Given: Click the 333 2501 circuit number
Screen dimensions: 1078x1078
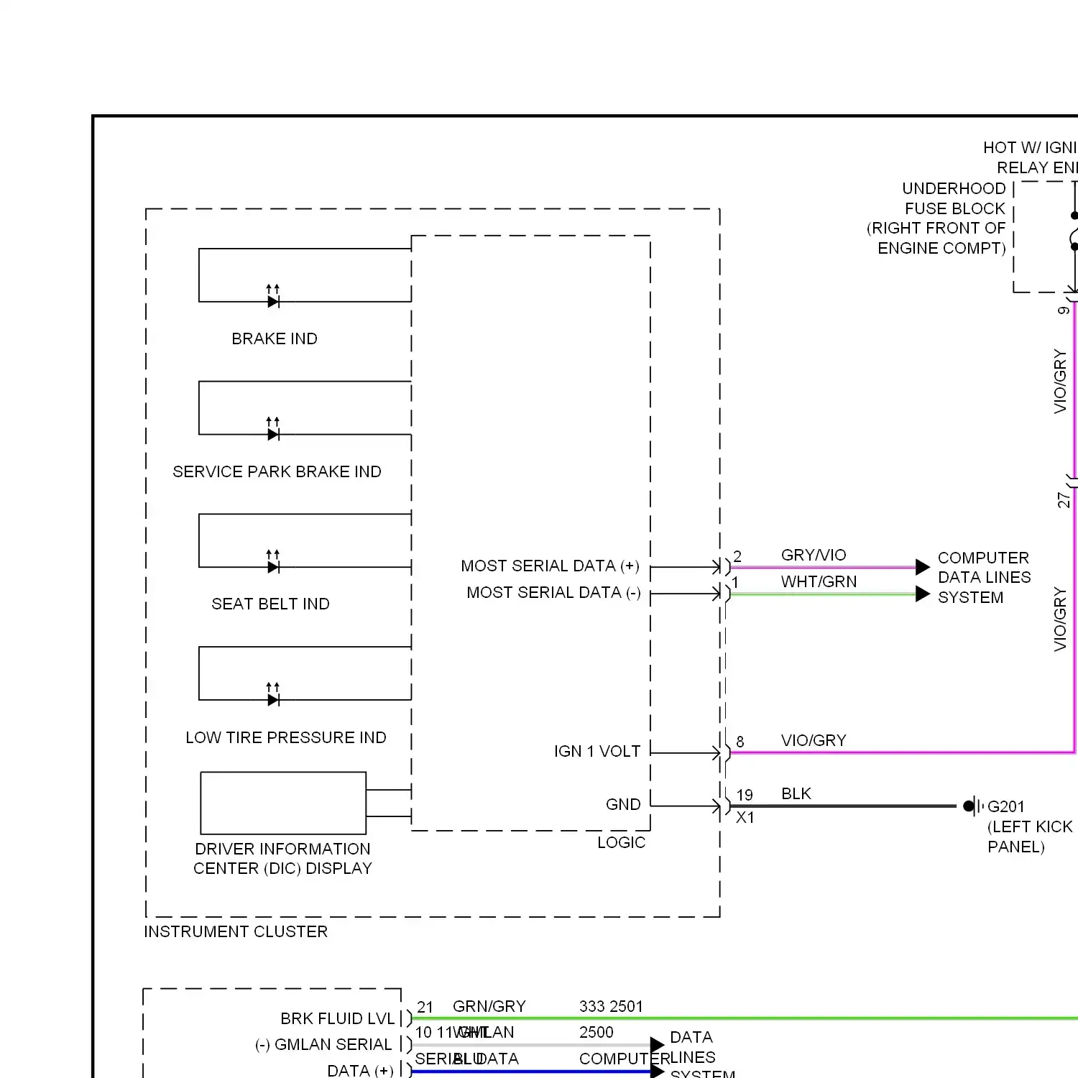Looking at the screenshot, I should click(611, 1006).
